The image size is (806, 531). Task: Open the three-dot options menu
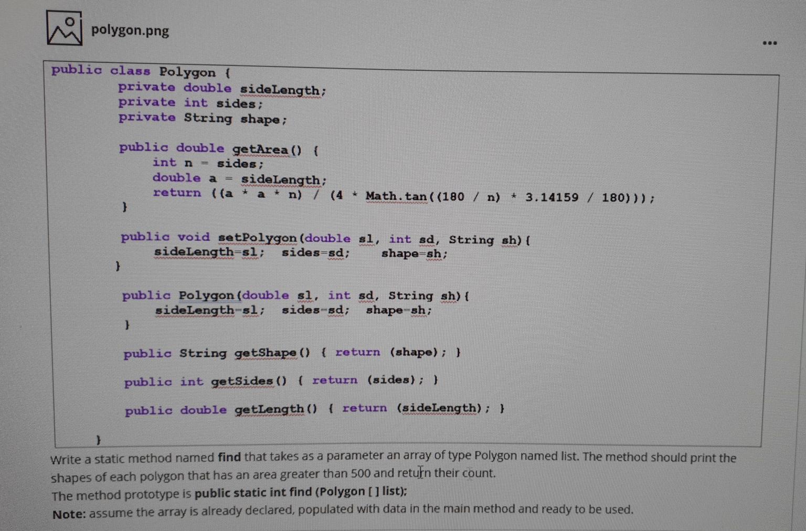click(769, 43)
